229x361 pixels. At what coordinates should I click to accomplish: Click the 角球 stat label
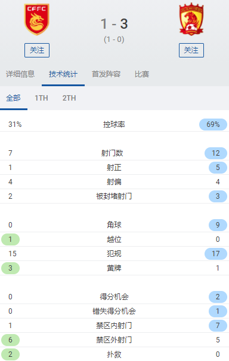tap(114, 225)
